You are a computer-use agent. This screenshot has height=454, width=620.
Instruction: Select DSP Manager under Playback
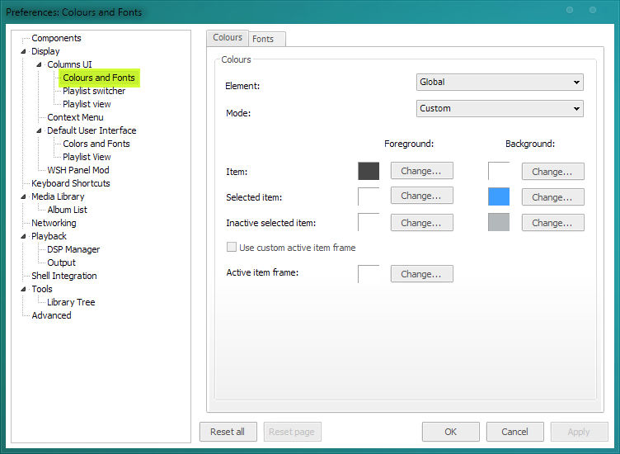tap(73, 249)
